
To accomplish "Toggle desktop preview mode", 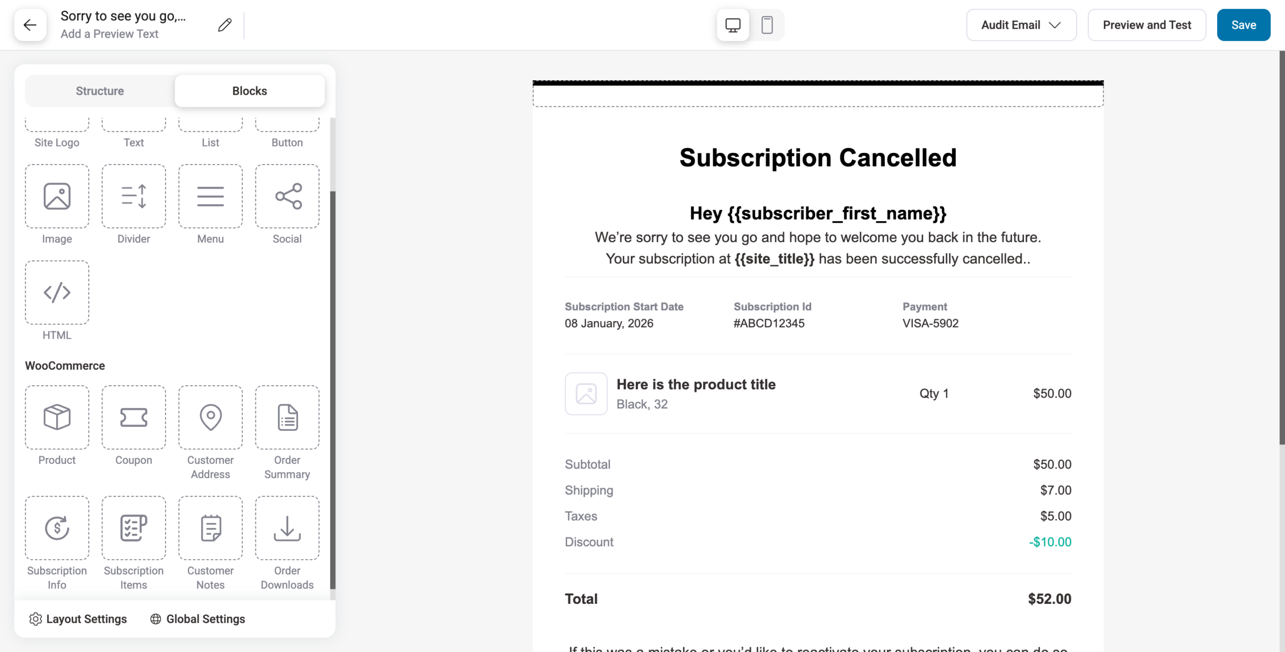I will [x=732, y=25].
